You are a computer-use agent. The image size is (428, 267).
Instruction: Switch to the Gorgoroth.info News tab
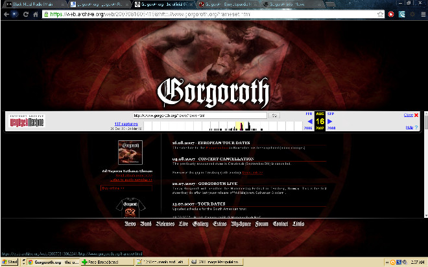[292, 4]
